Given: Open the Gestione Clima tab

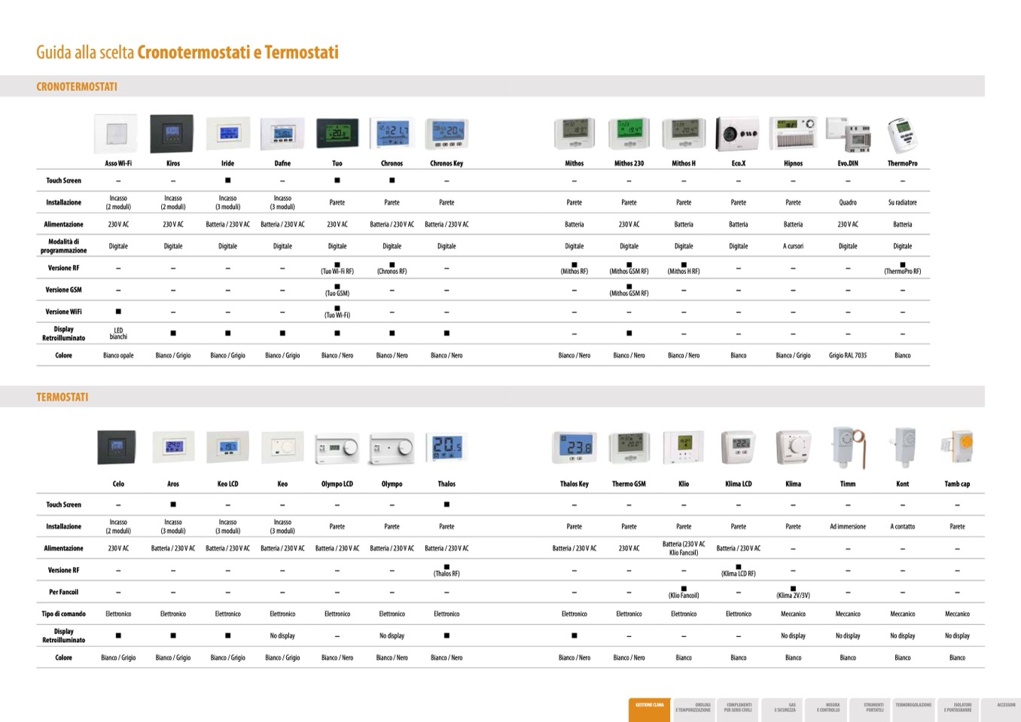Looking at the screenshot, I should click(x=649, y=708).
